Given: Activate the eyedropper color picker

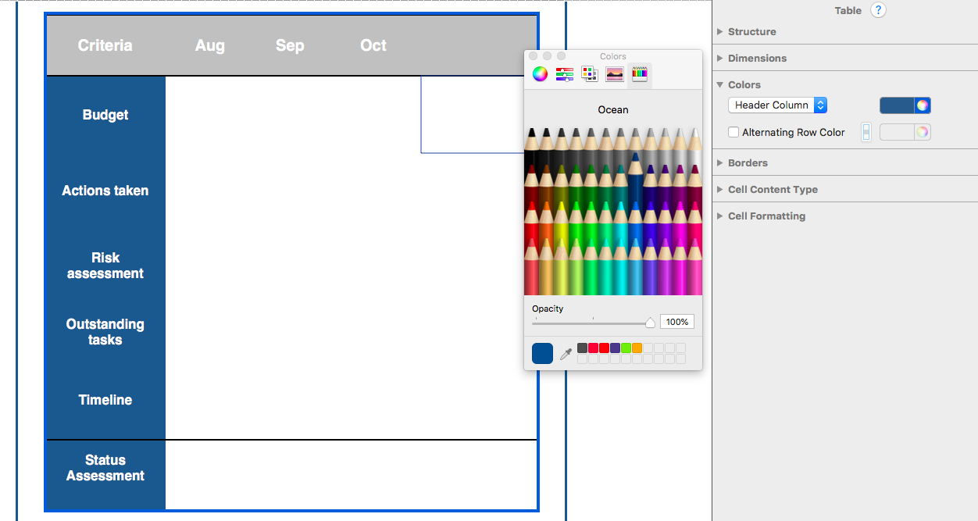Looking at the screenshot, I should (x=566, y=353).
